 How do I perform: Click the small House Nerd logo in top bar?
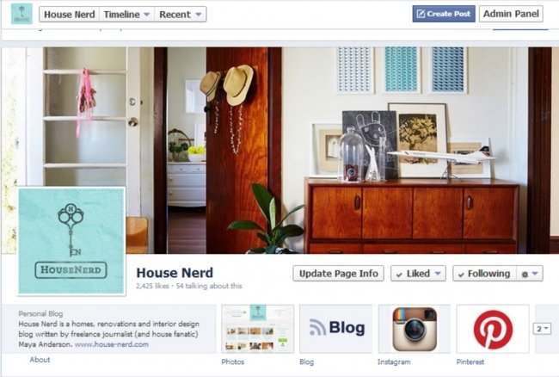pyautogui.click(x=21, y=14)
